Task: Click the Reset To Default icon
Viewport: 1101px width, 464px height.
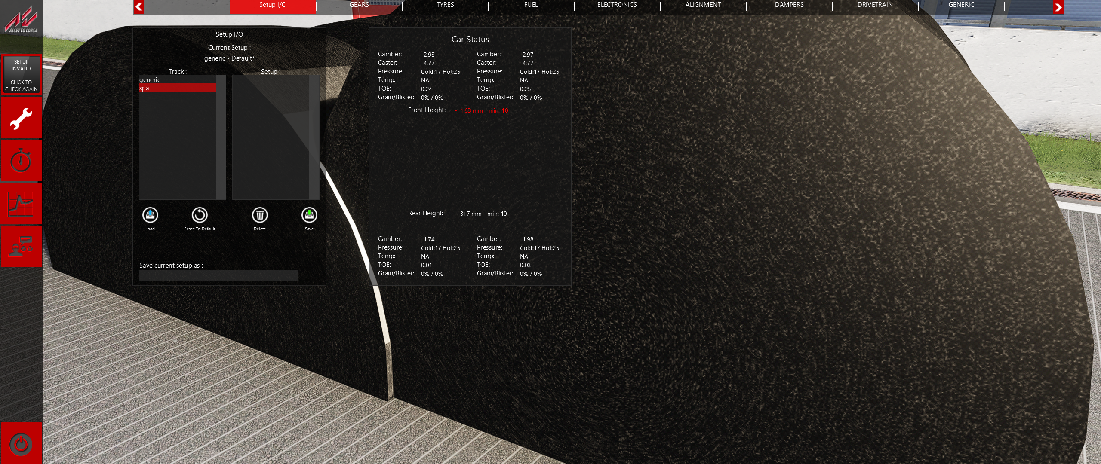Action: [200, 215]
